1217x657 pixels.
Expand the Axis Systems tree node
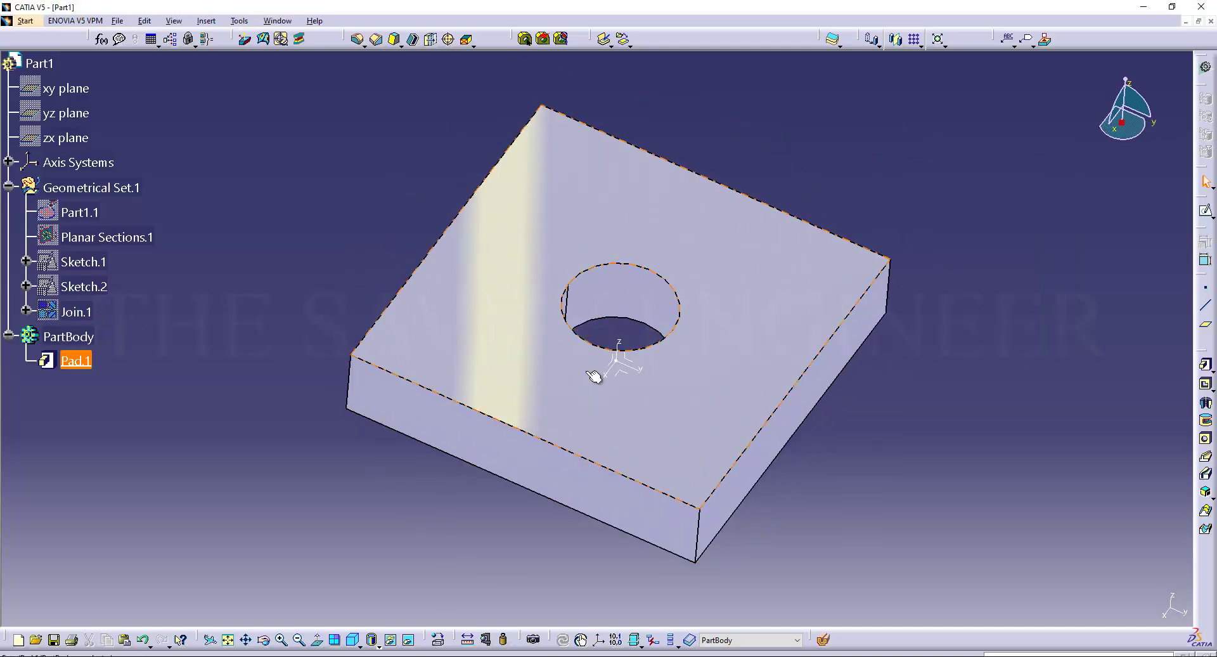click(x=8, y=162)
